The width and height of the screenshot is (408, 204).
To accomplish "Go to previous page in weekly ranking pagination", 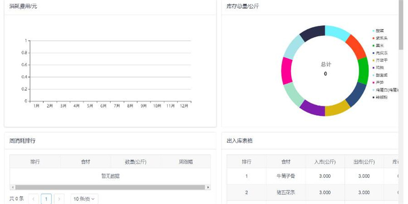I will tap(34, 199).
